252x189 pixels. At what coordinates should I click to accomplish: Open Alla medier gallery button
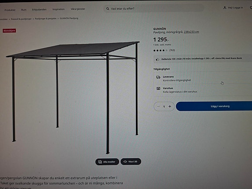tap(107, 162)
